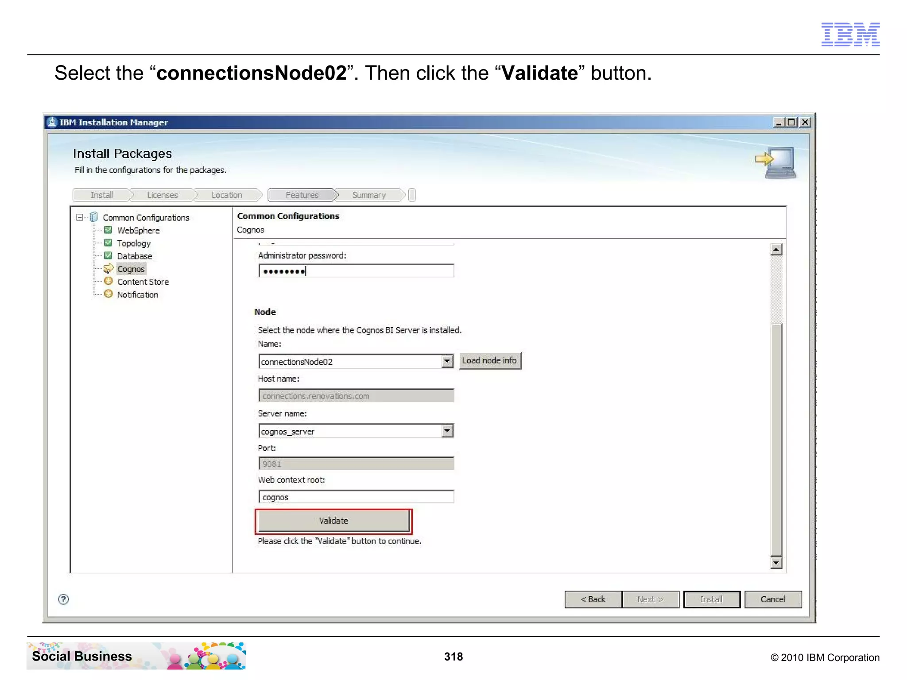Click the Validate button

pyautogui.click(x=333, y=521)
